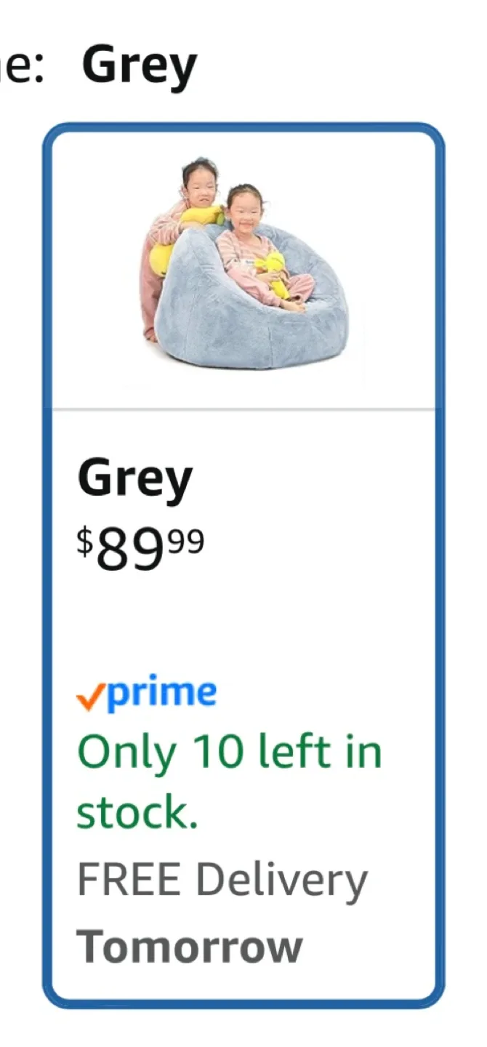Click the truncated color name label

(22, 67)
